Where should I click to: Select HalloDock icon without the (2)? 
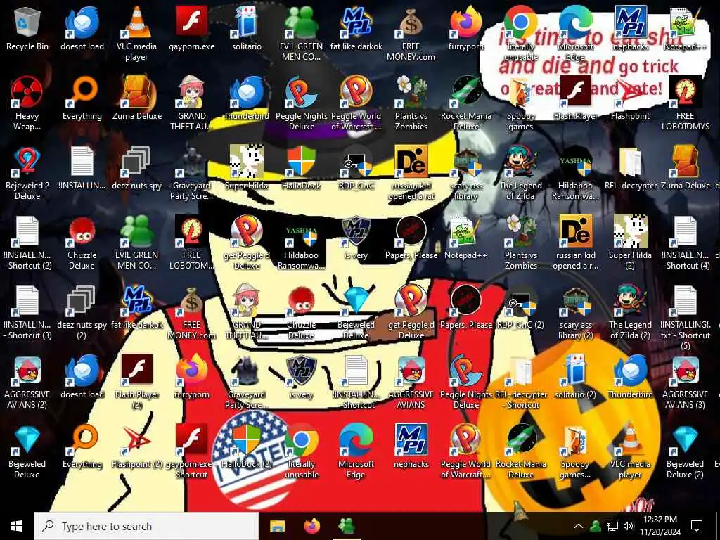click(x=301, y=168)
